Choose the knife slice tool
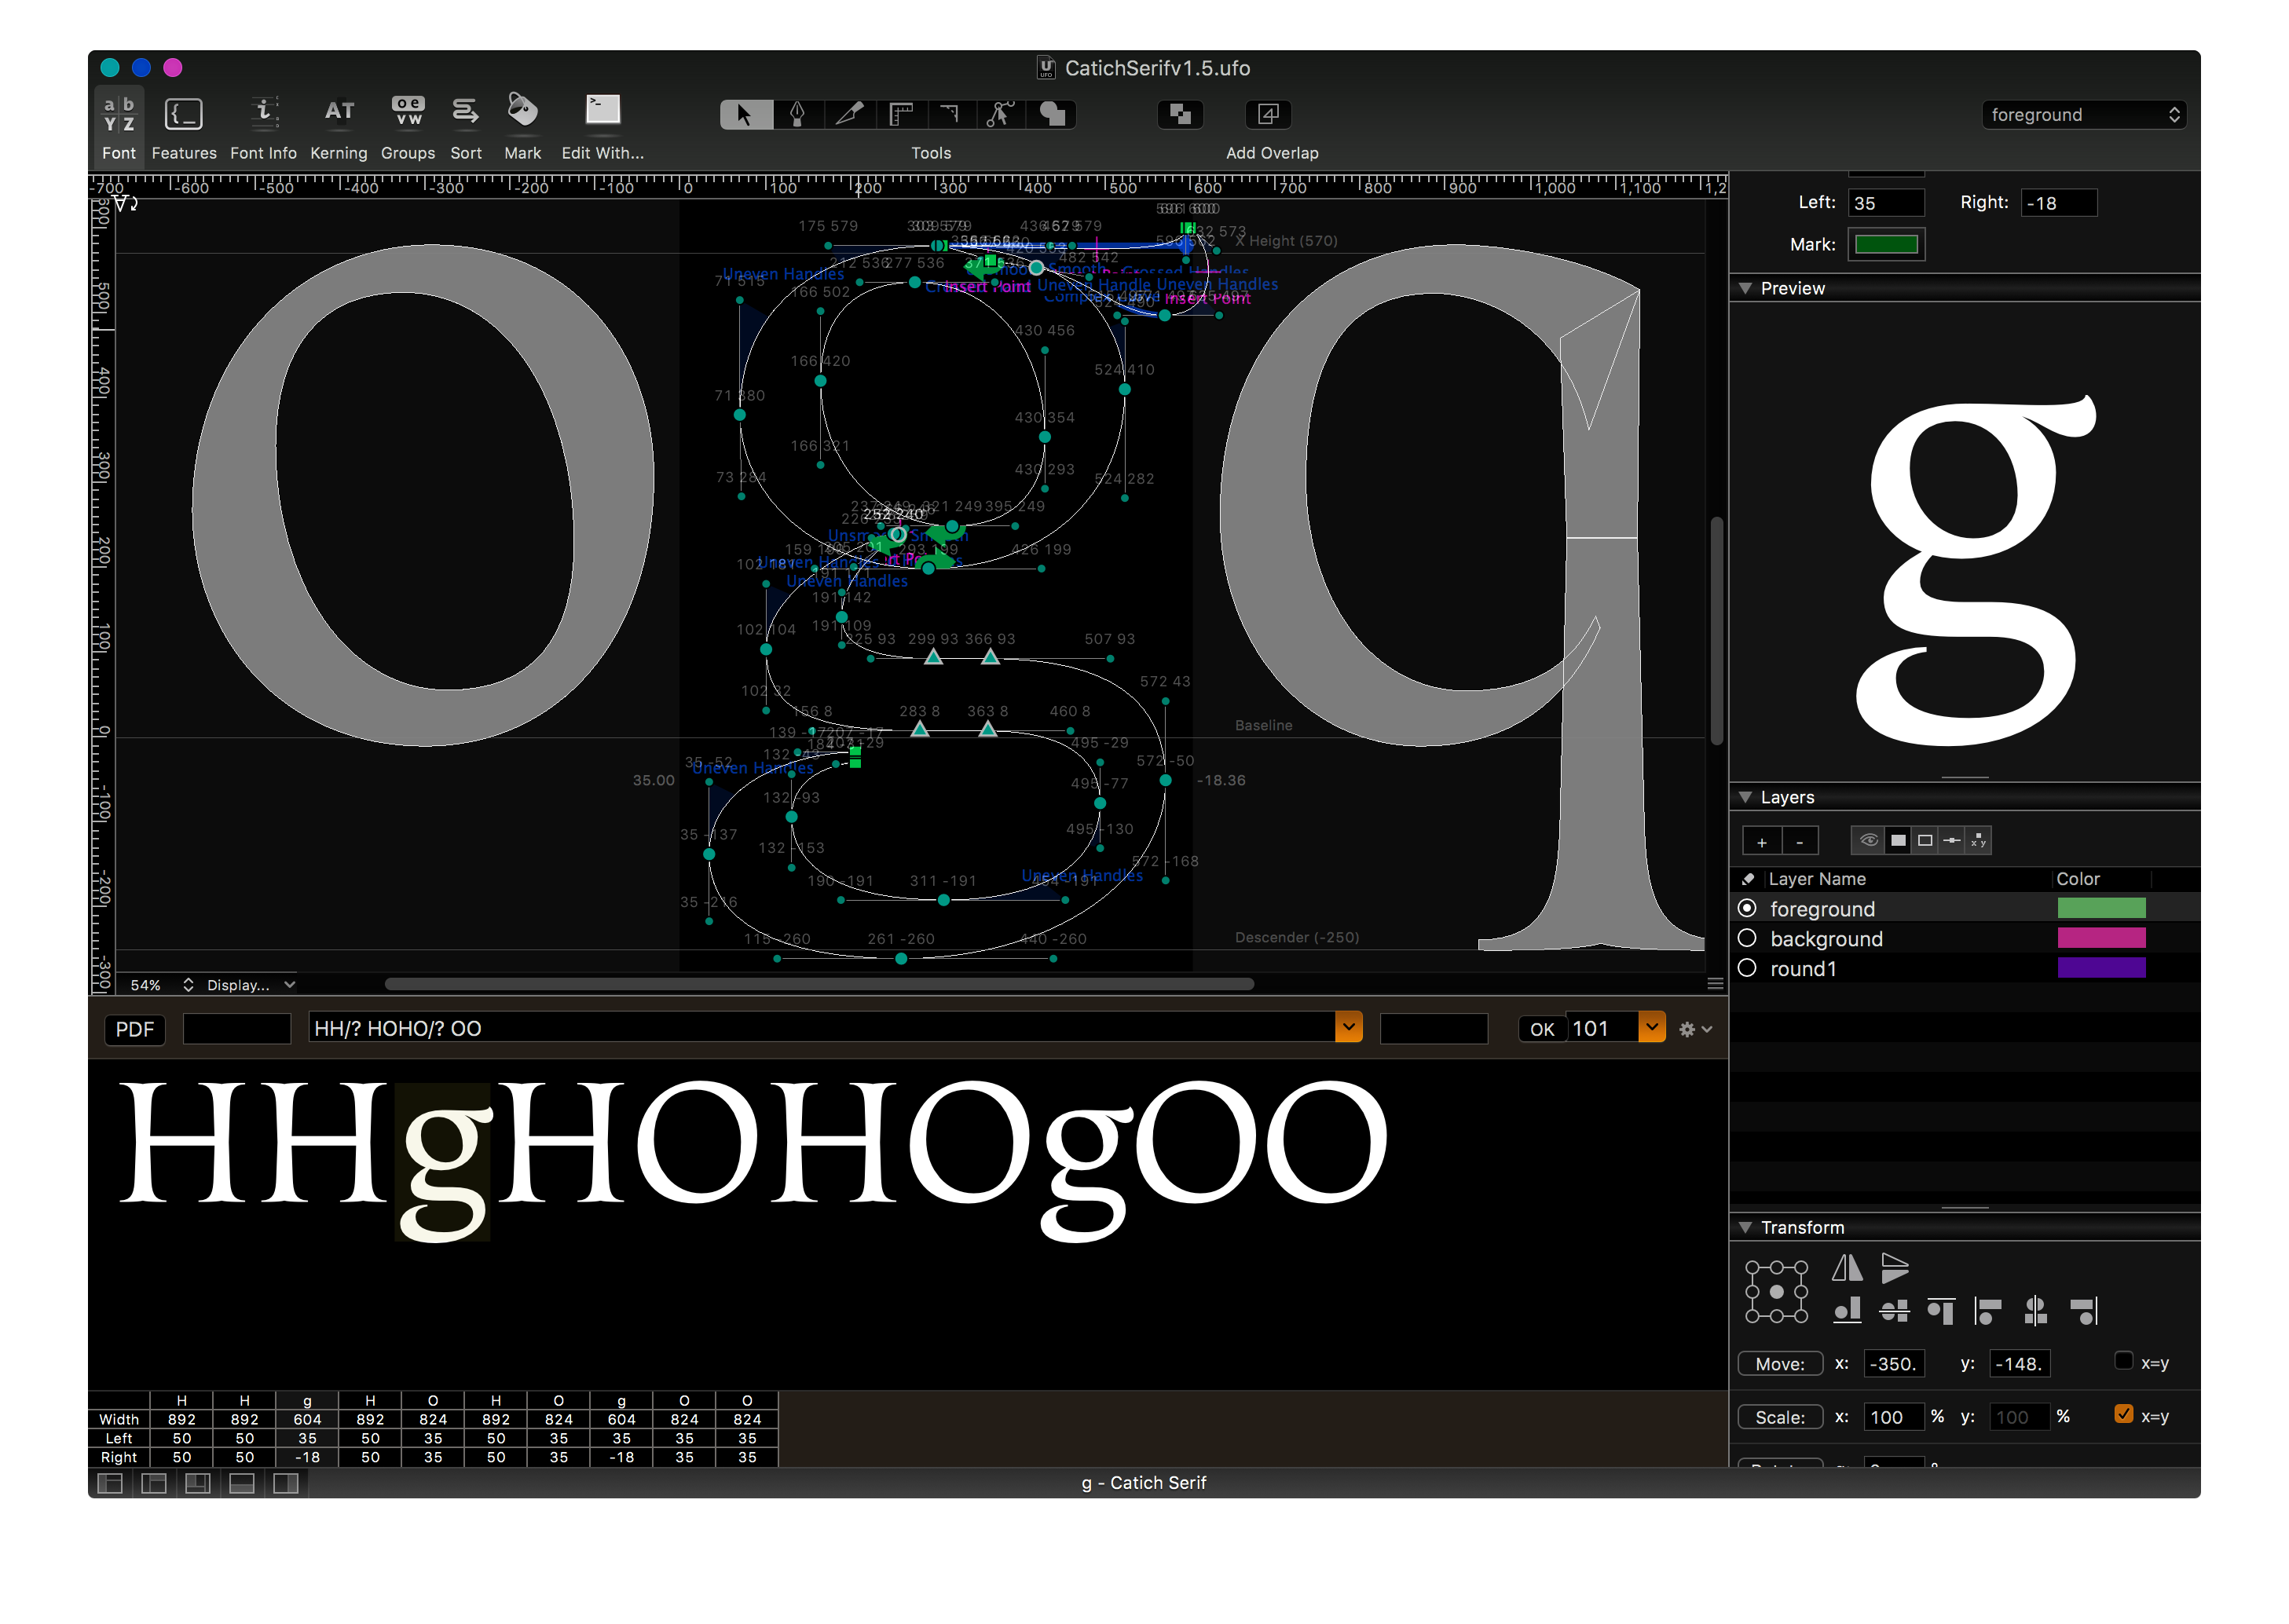2289x1624 pixels. 849,114
